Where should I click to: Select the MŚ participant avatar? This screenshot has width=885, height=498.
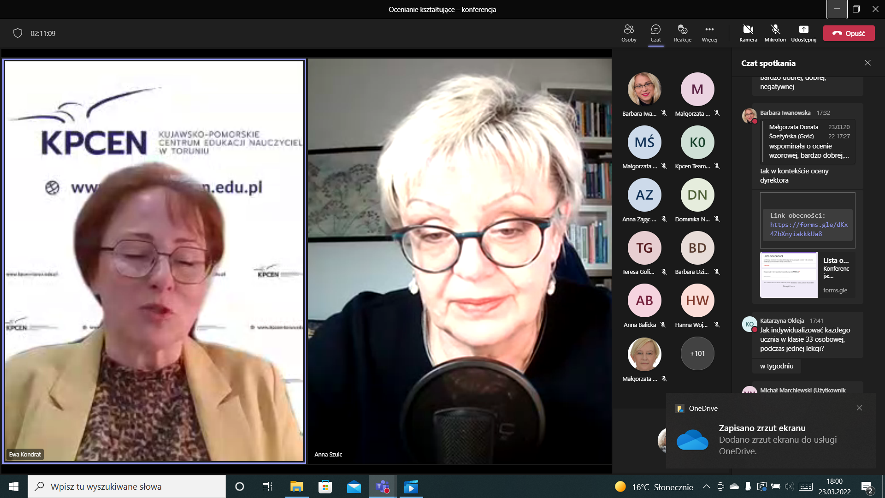pyautogui.click(x=644, y=142)
